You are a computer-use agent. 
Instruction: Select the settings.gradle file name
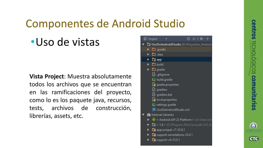166,105
